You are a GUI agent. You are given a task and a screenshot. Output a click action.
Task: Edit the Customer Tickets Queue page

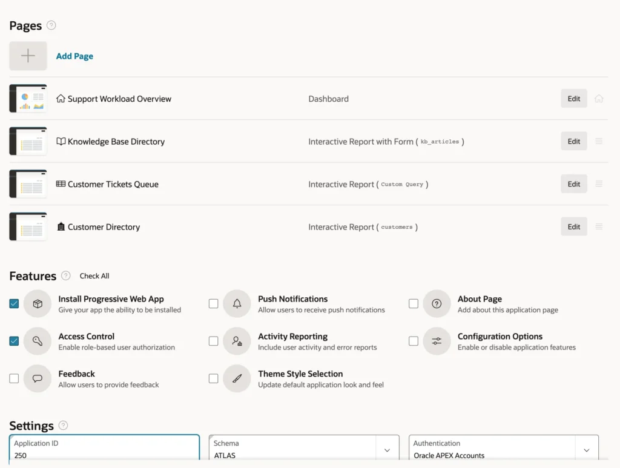[x=574, y=184]
